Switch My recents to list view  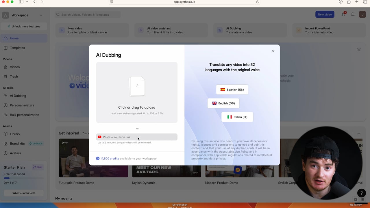pos(362,200)
